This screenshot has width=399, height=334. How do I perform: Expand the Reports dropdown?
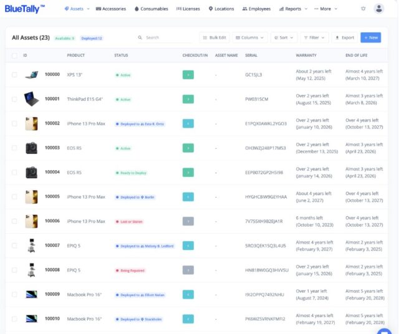[293, 9]
